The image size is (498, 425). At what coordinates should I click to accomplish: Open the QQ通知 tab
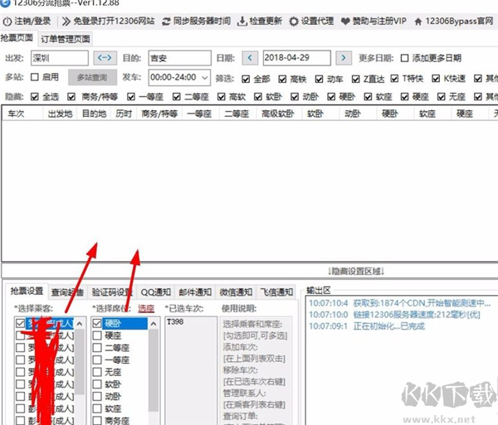[156, 292]
